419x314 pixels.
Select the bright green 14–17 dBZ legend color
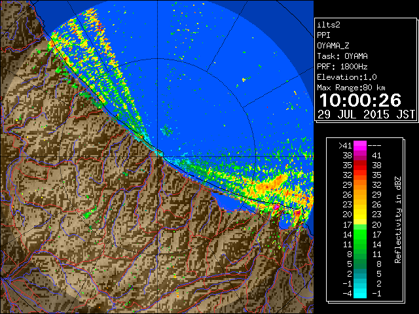coord(360,234)
